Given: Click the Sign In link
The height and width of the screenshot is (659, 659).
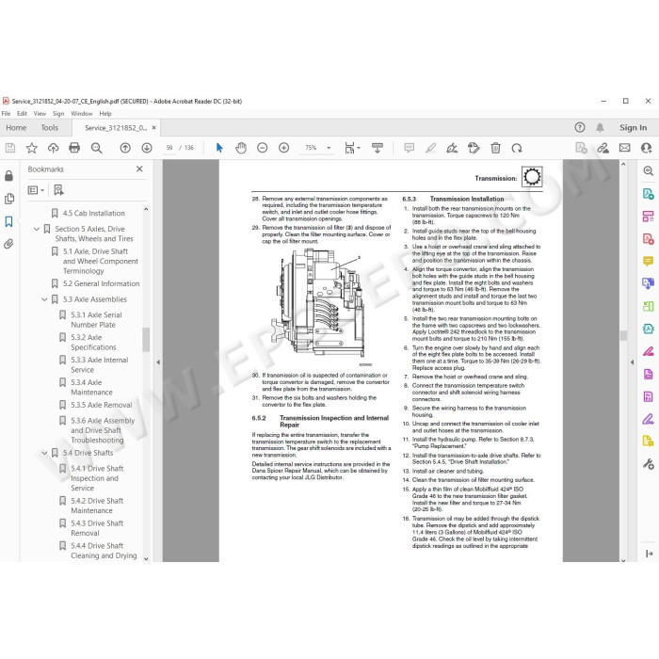Looking at the screenshot, I should click(x=633, y=127).
